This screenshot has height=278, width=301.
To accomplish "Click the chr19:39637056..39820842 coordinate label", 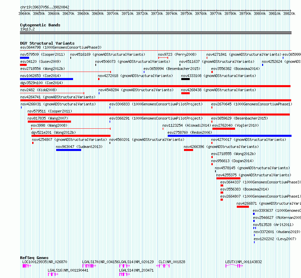I will pyautogui.click(x=45, y=7).
